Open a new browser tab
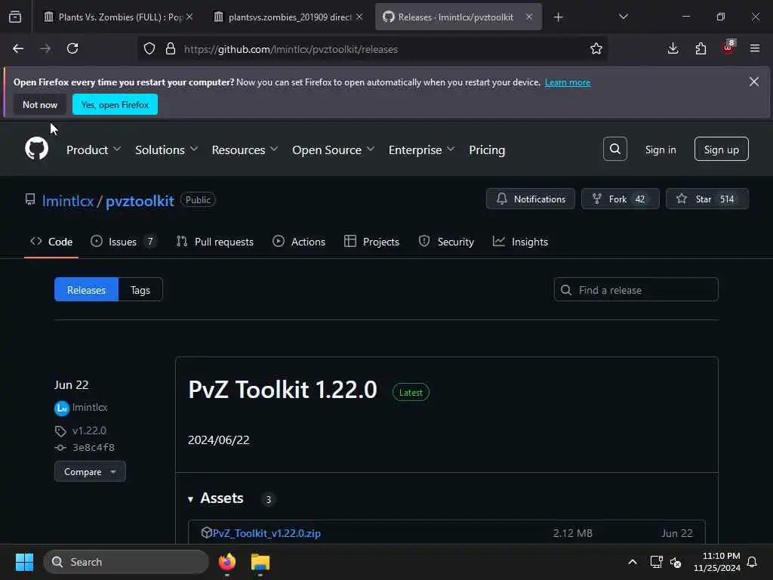This screenshot has height=580, width=773. 558,17
